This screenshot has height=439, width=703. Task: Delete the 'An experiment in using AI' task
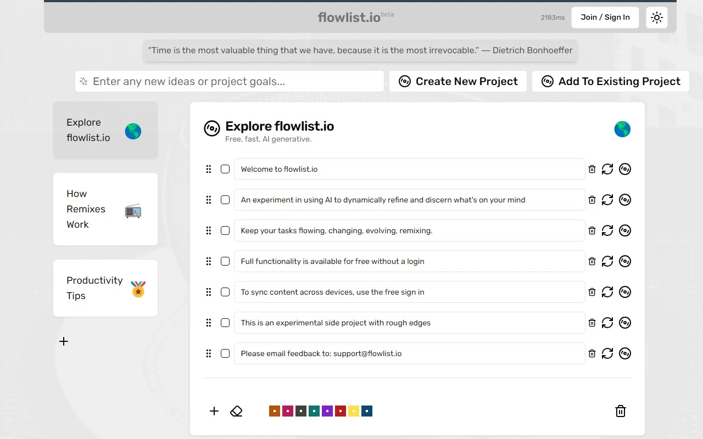click(x=592, y=200)
